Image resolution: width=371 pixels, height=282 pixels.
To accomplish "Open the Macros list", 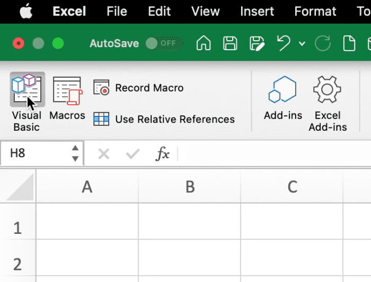I will point(67,97).
